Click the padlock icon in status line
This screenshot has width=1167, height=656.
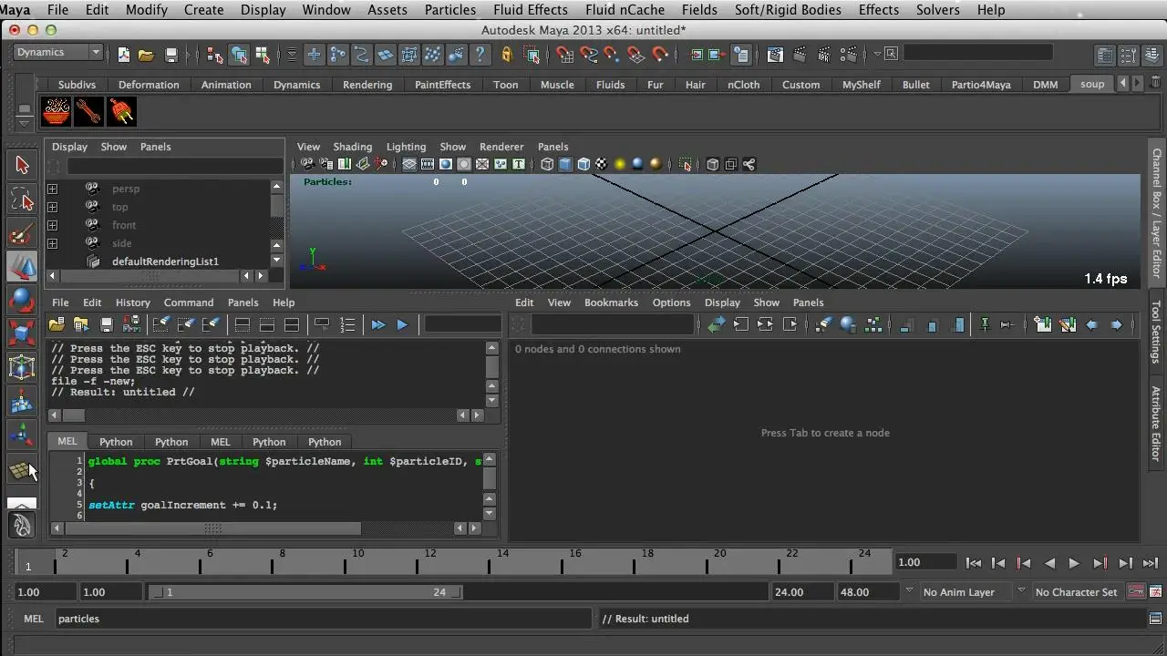click(507, 55)
